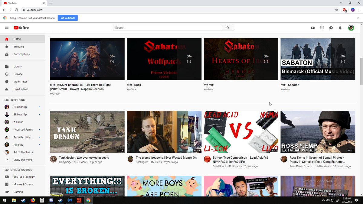Open the 2kliksphilip subscription
Viewport: 363px width, 204px height.
click(23, 107)
